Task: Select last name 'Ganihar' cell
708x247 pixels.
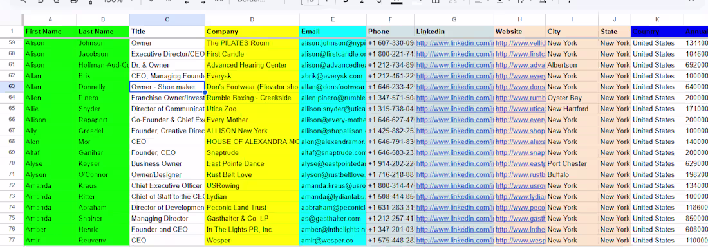Action: (x=103, y=152)
